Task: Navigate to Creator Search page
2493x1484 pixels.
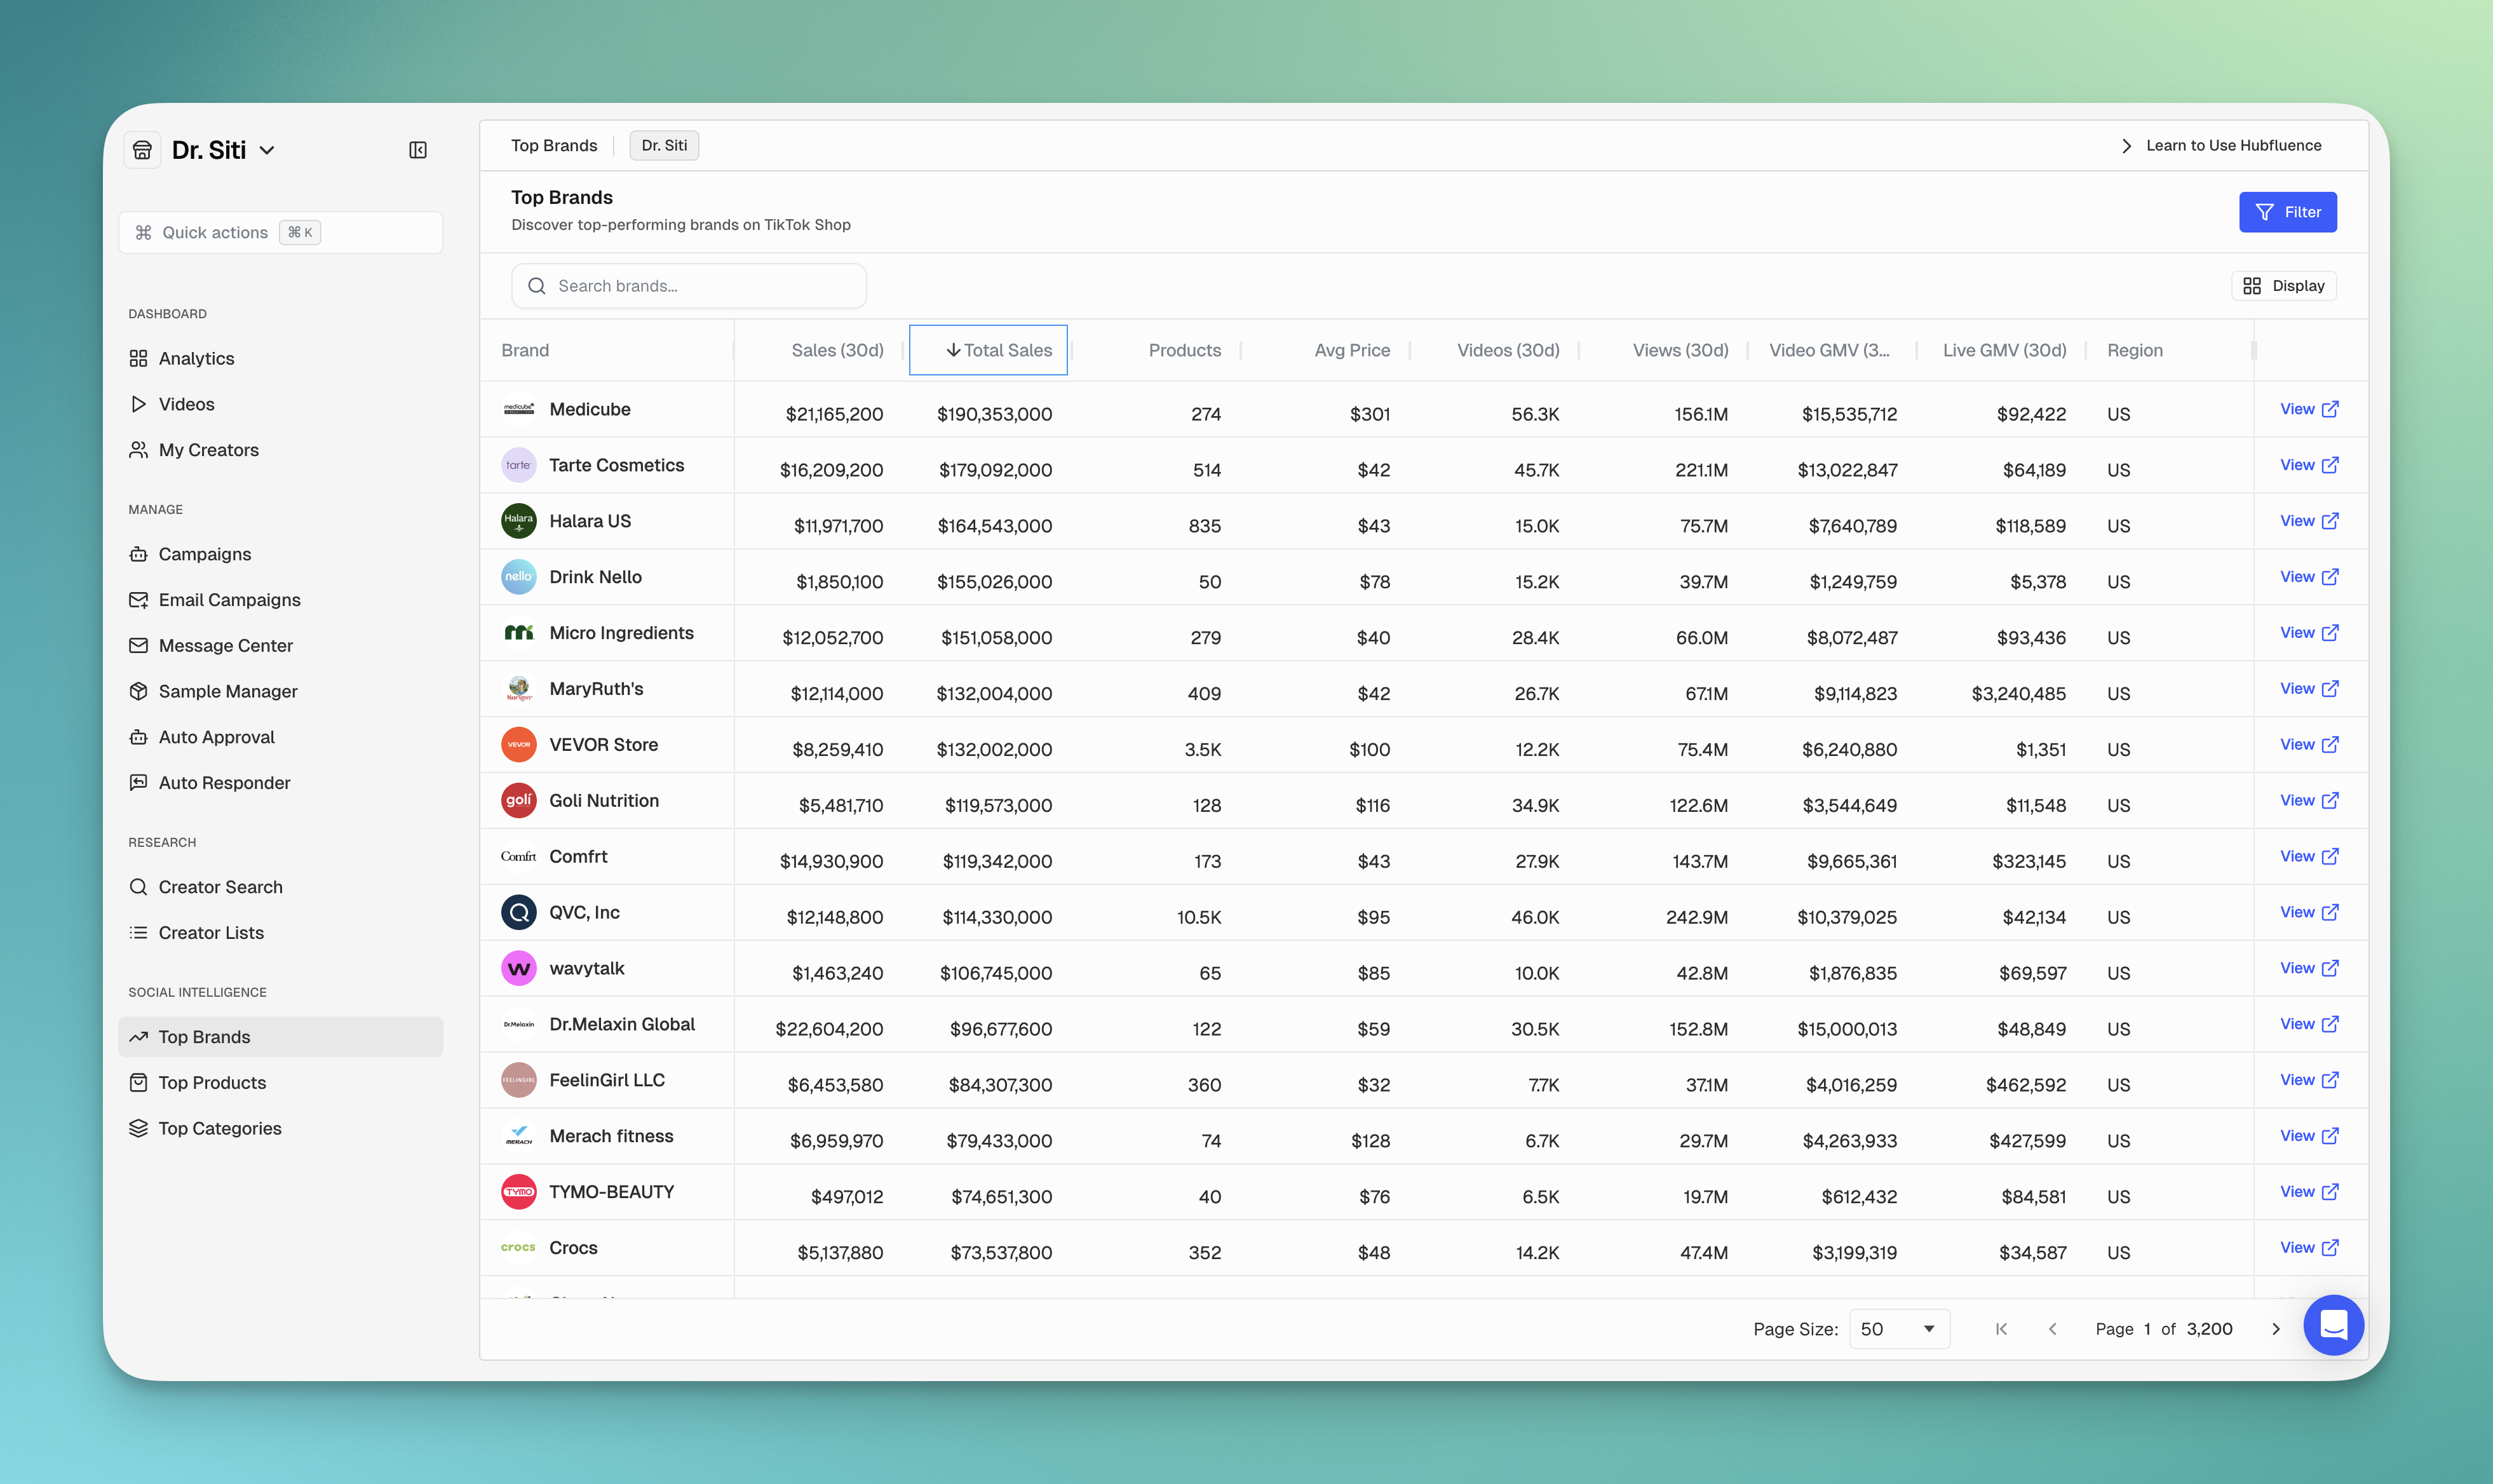Action: [x=220, y=887]
